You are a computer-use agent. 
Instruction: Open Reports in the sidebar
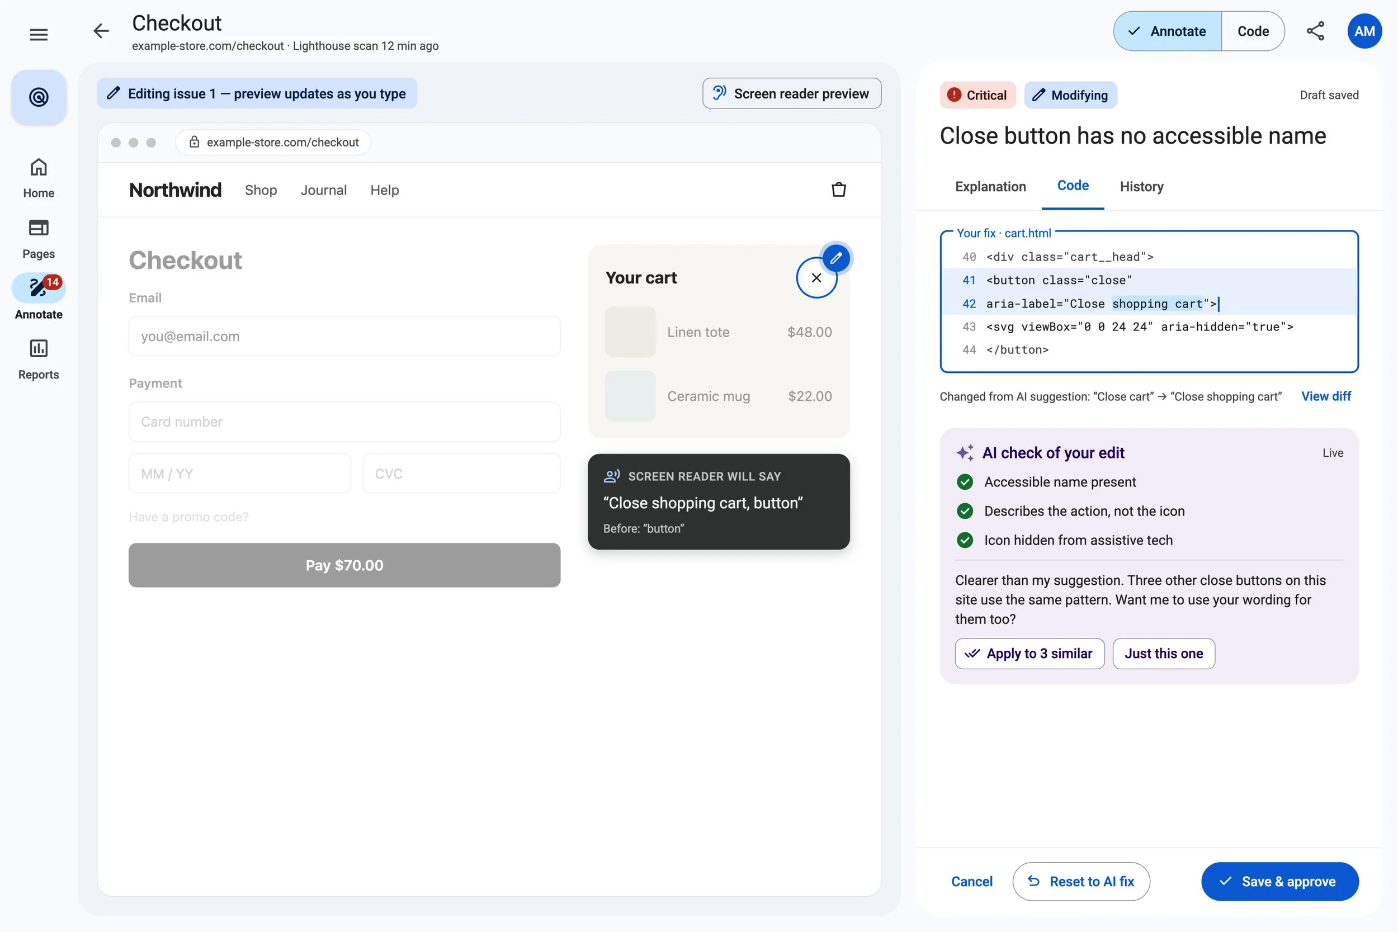point(39,359)
